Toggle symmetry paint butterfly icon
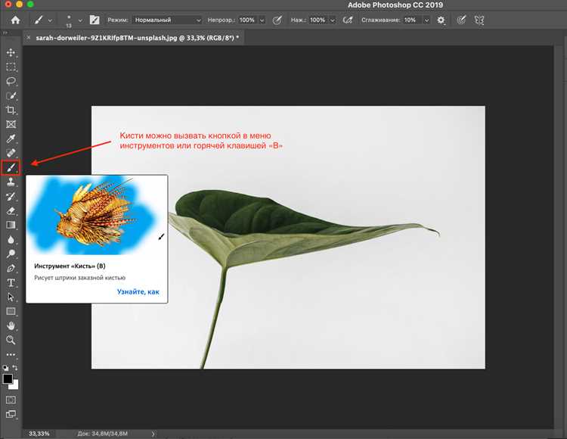This screenshot has width=567, height=439. coord(479,20)
